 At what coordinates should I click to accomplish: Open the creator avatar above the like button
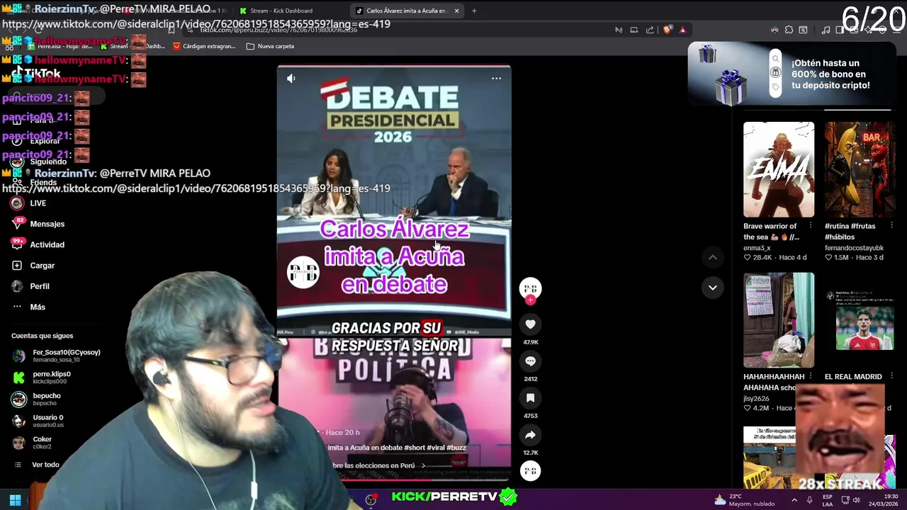(530, 288)
